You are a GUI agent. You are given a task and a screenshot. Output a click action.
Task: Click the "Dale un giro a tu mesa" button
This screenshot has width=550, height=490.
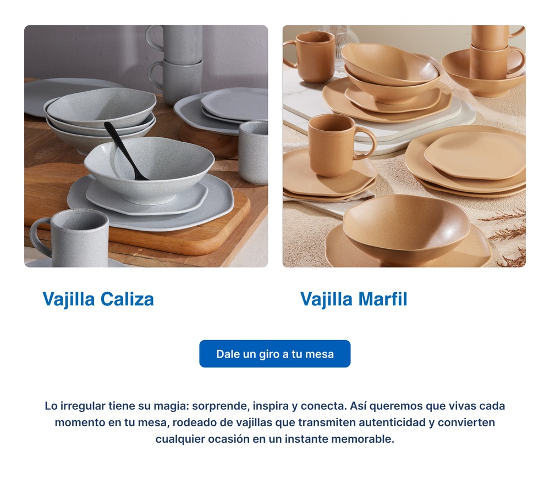(x=274, y=354)
